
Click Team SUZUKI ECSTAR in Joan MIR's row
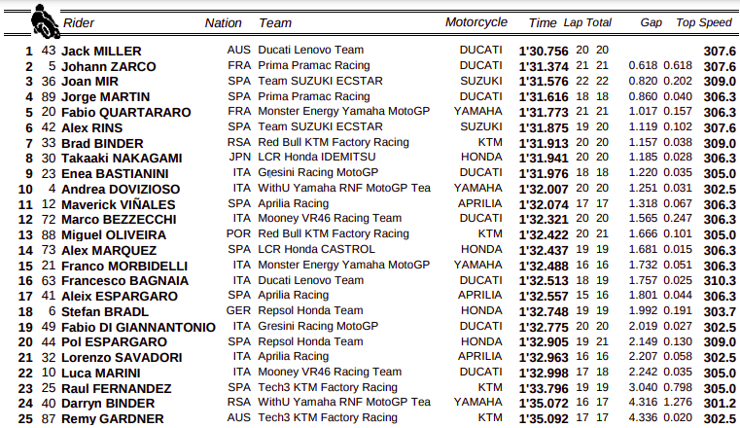(321, 81)
